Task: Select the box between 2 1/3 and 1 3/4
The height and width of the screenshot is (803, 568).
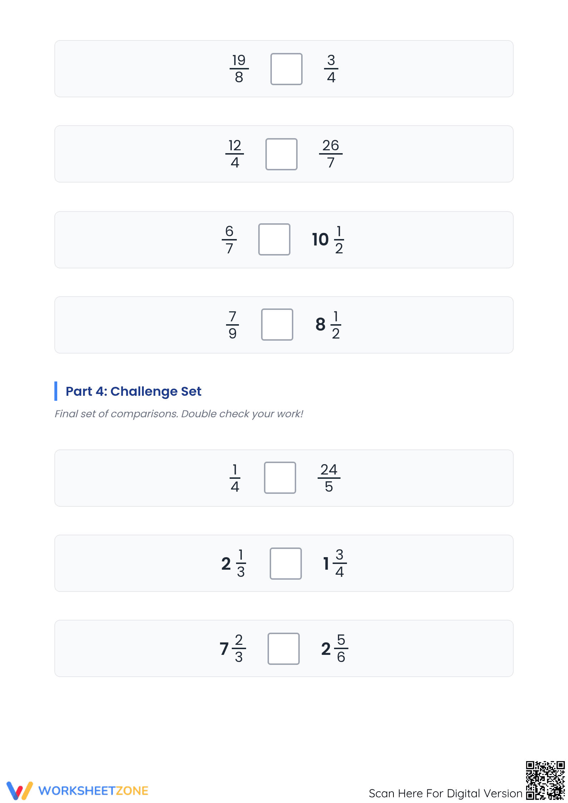Action: tap(285, 563)
